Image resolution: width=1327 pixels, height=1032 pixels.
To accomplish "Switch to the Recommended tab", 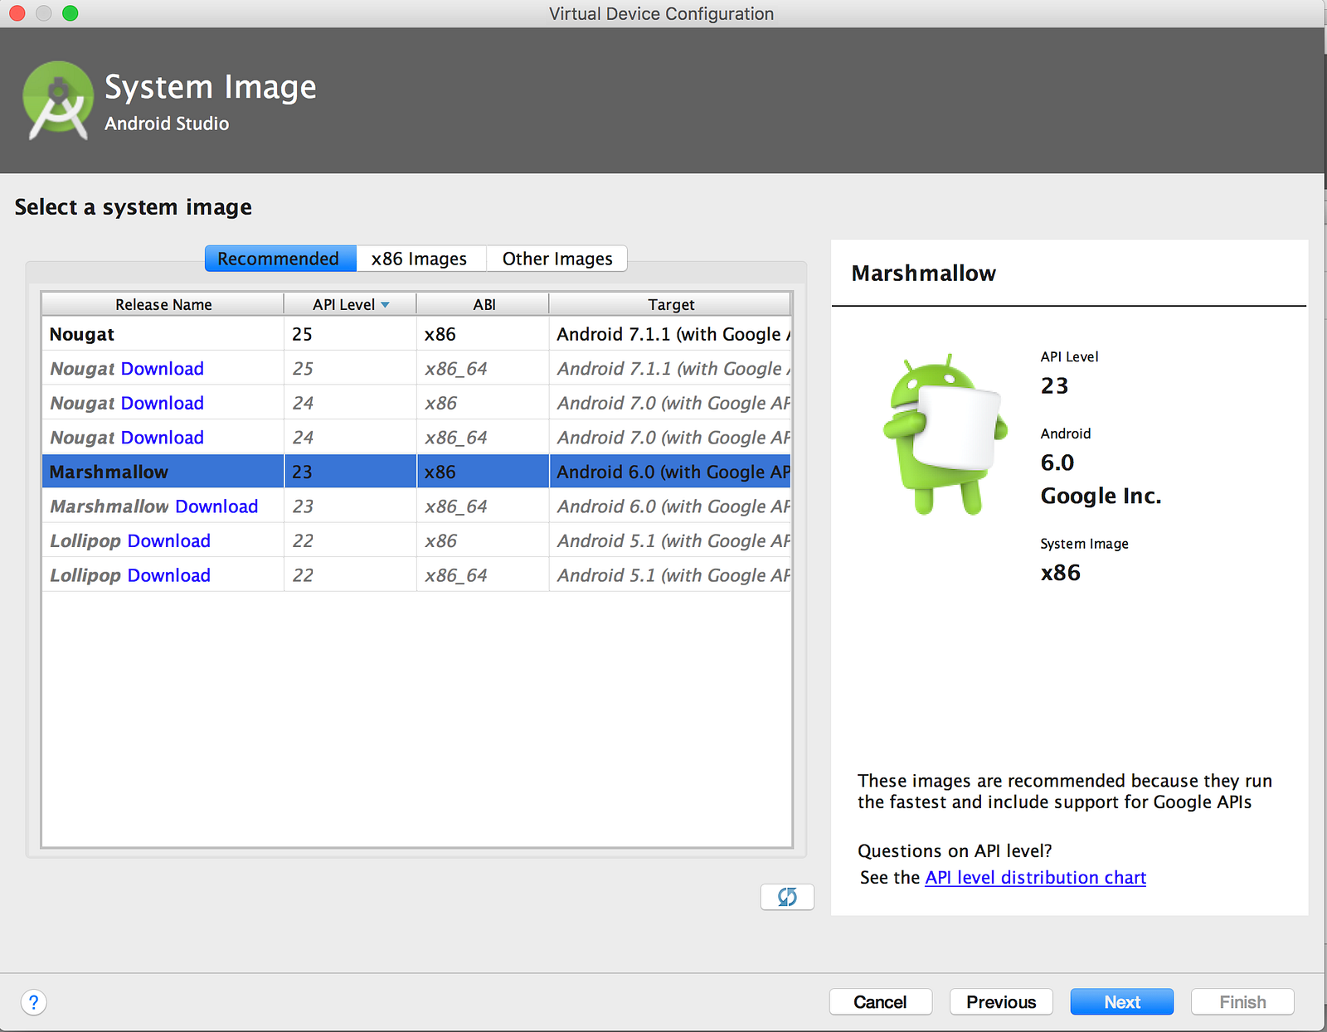I will pyautogui.click(x=280, y=259).
